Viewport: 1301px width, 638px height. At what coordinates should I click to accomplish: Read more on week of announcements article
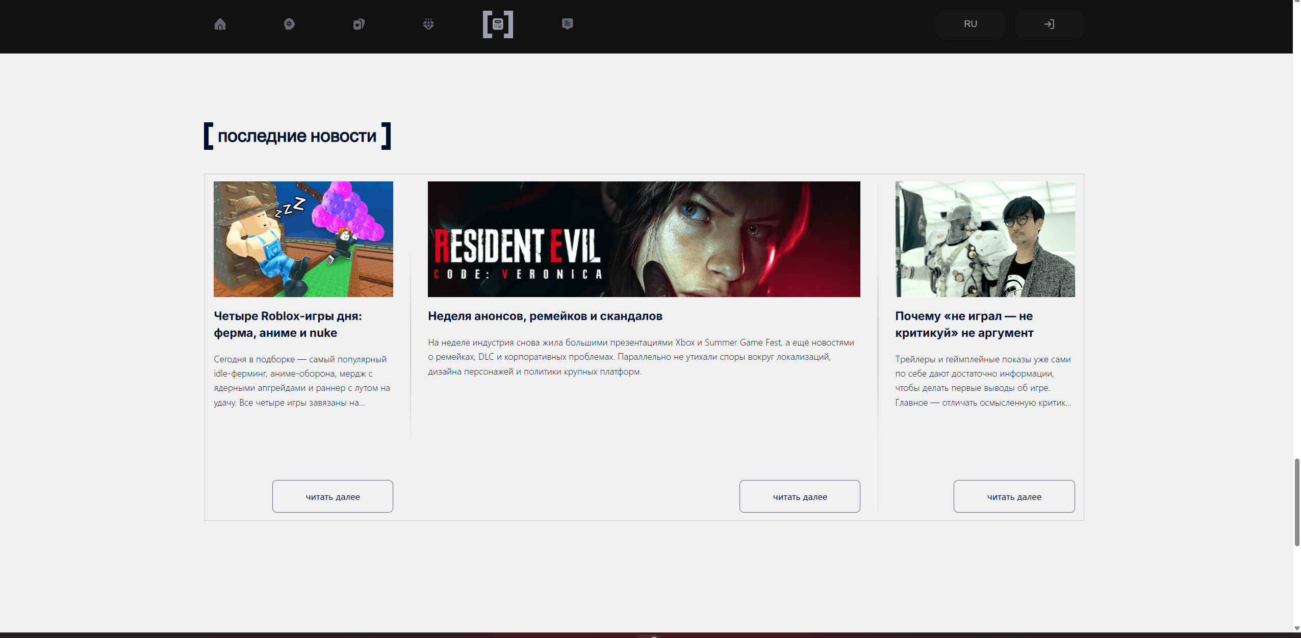(x=800, y=496)
